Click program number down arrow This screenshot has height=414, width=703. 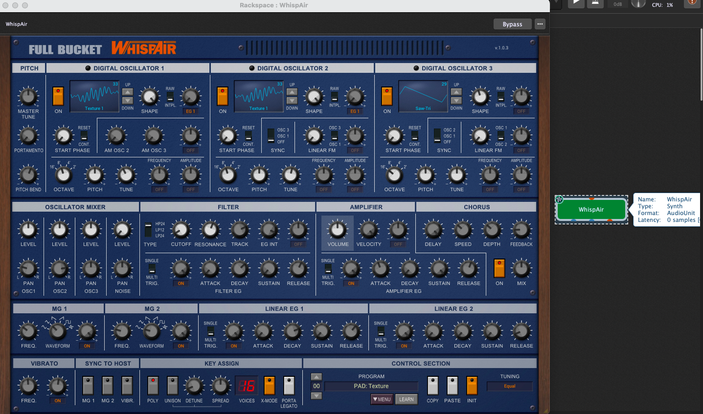pos(317,395)
